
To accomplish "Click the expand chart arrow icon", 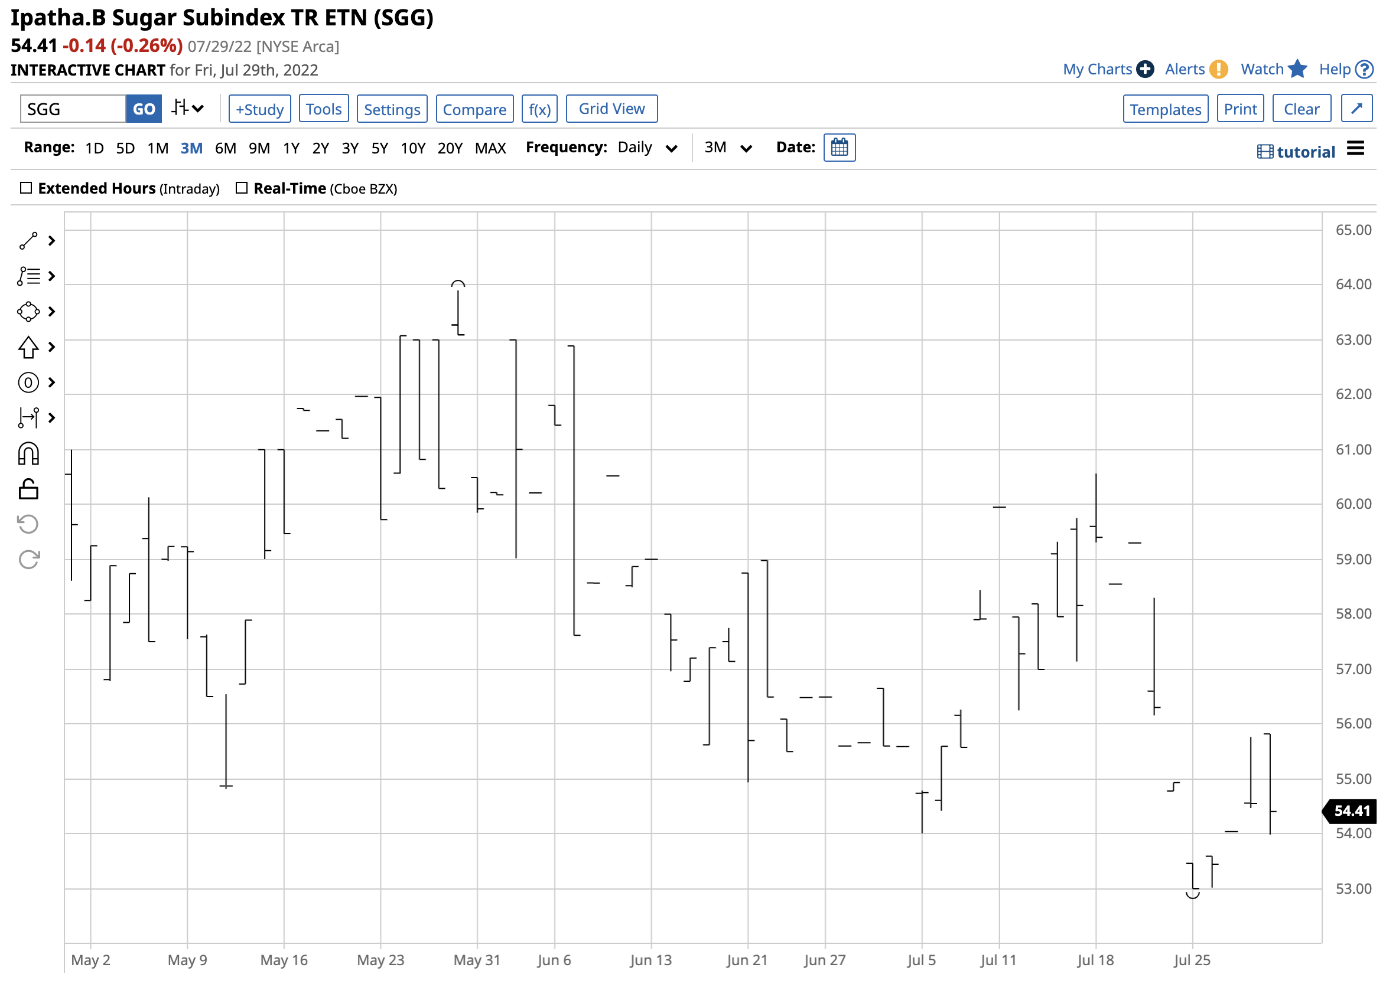I will (x=1357, y=109).
